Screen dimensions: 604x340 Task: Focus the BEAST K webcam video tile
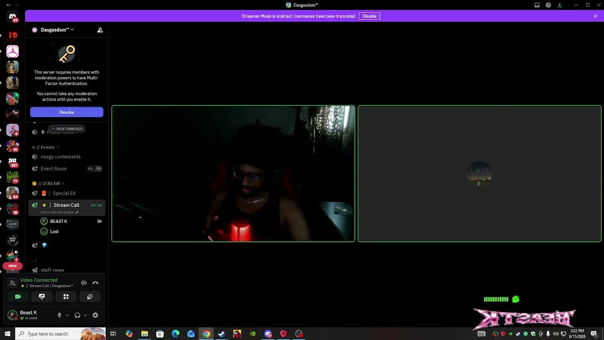(x=233, y=174)
